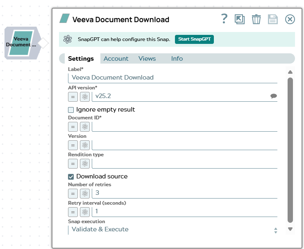Click the pop-out window icon
This screenshot has width=304, height=249.
[240, 19]
